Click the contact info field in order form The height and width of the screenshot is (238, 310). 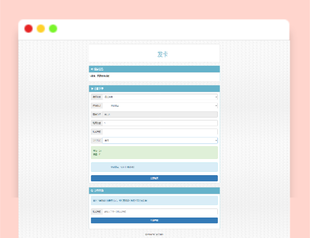160,132
